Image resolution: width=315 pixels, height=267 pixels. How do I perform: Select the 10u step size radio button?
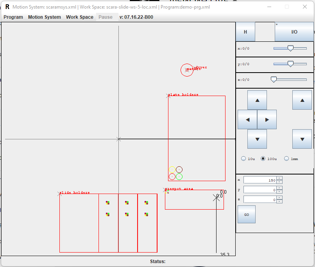tap(244, 159)
